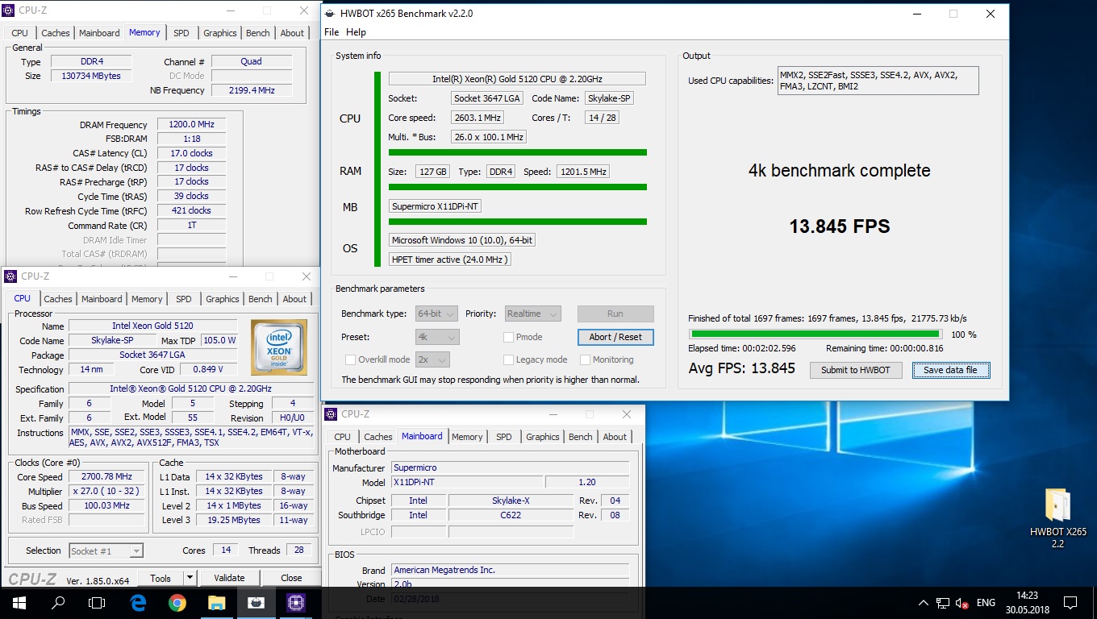Click CPU-Z Mainboard window title icon
1097x619 pixels.
pos(330,414)
